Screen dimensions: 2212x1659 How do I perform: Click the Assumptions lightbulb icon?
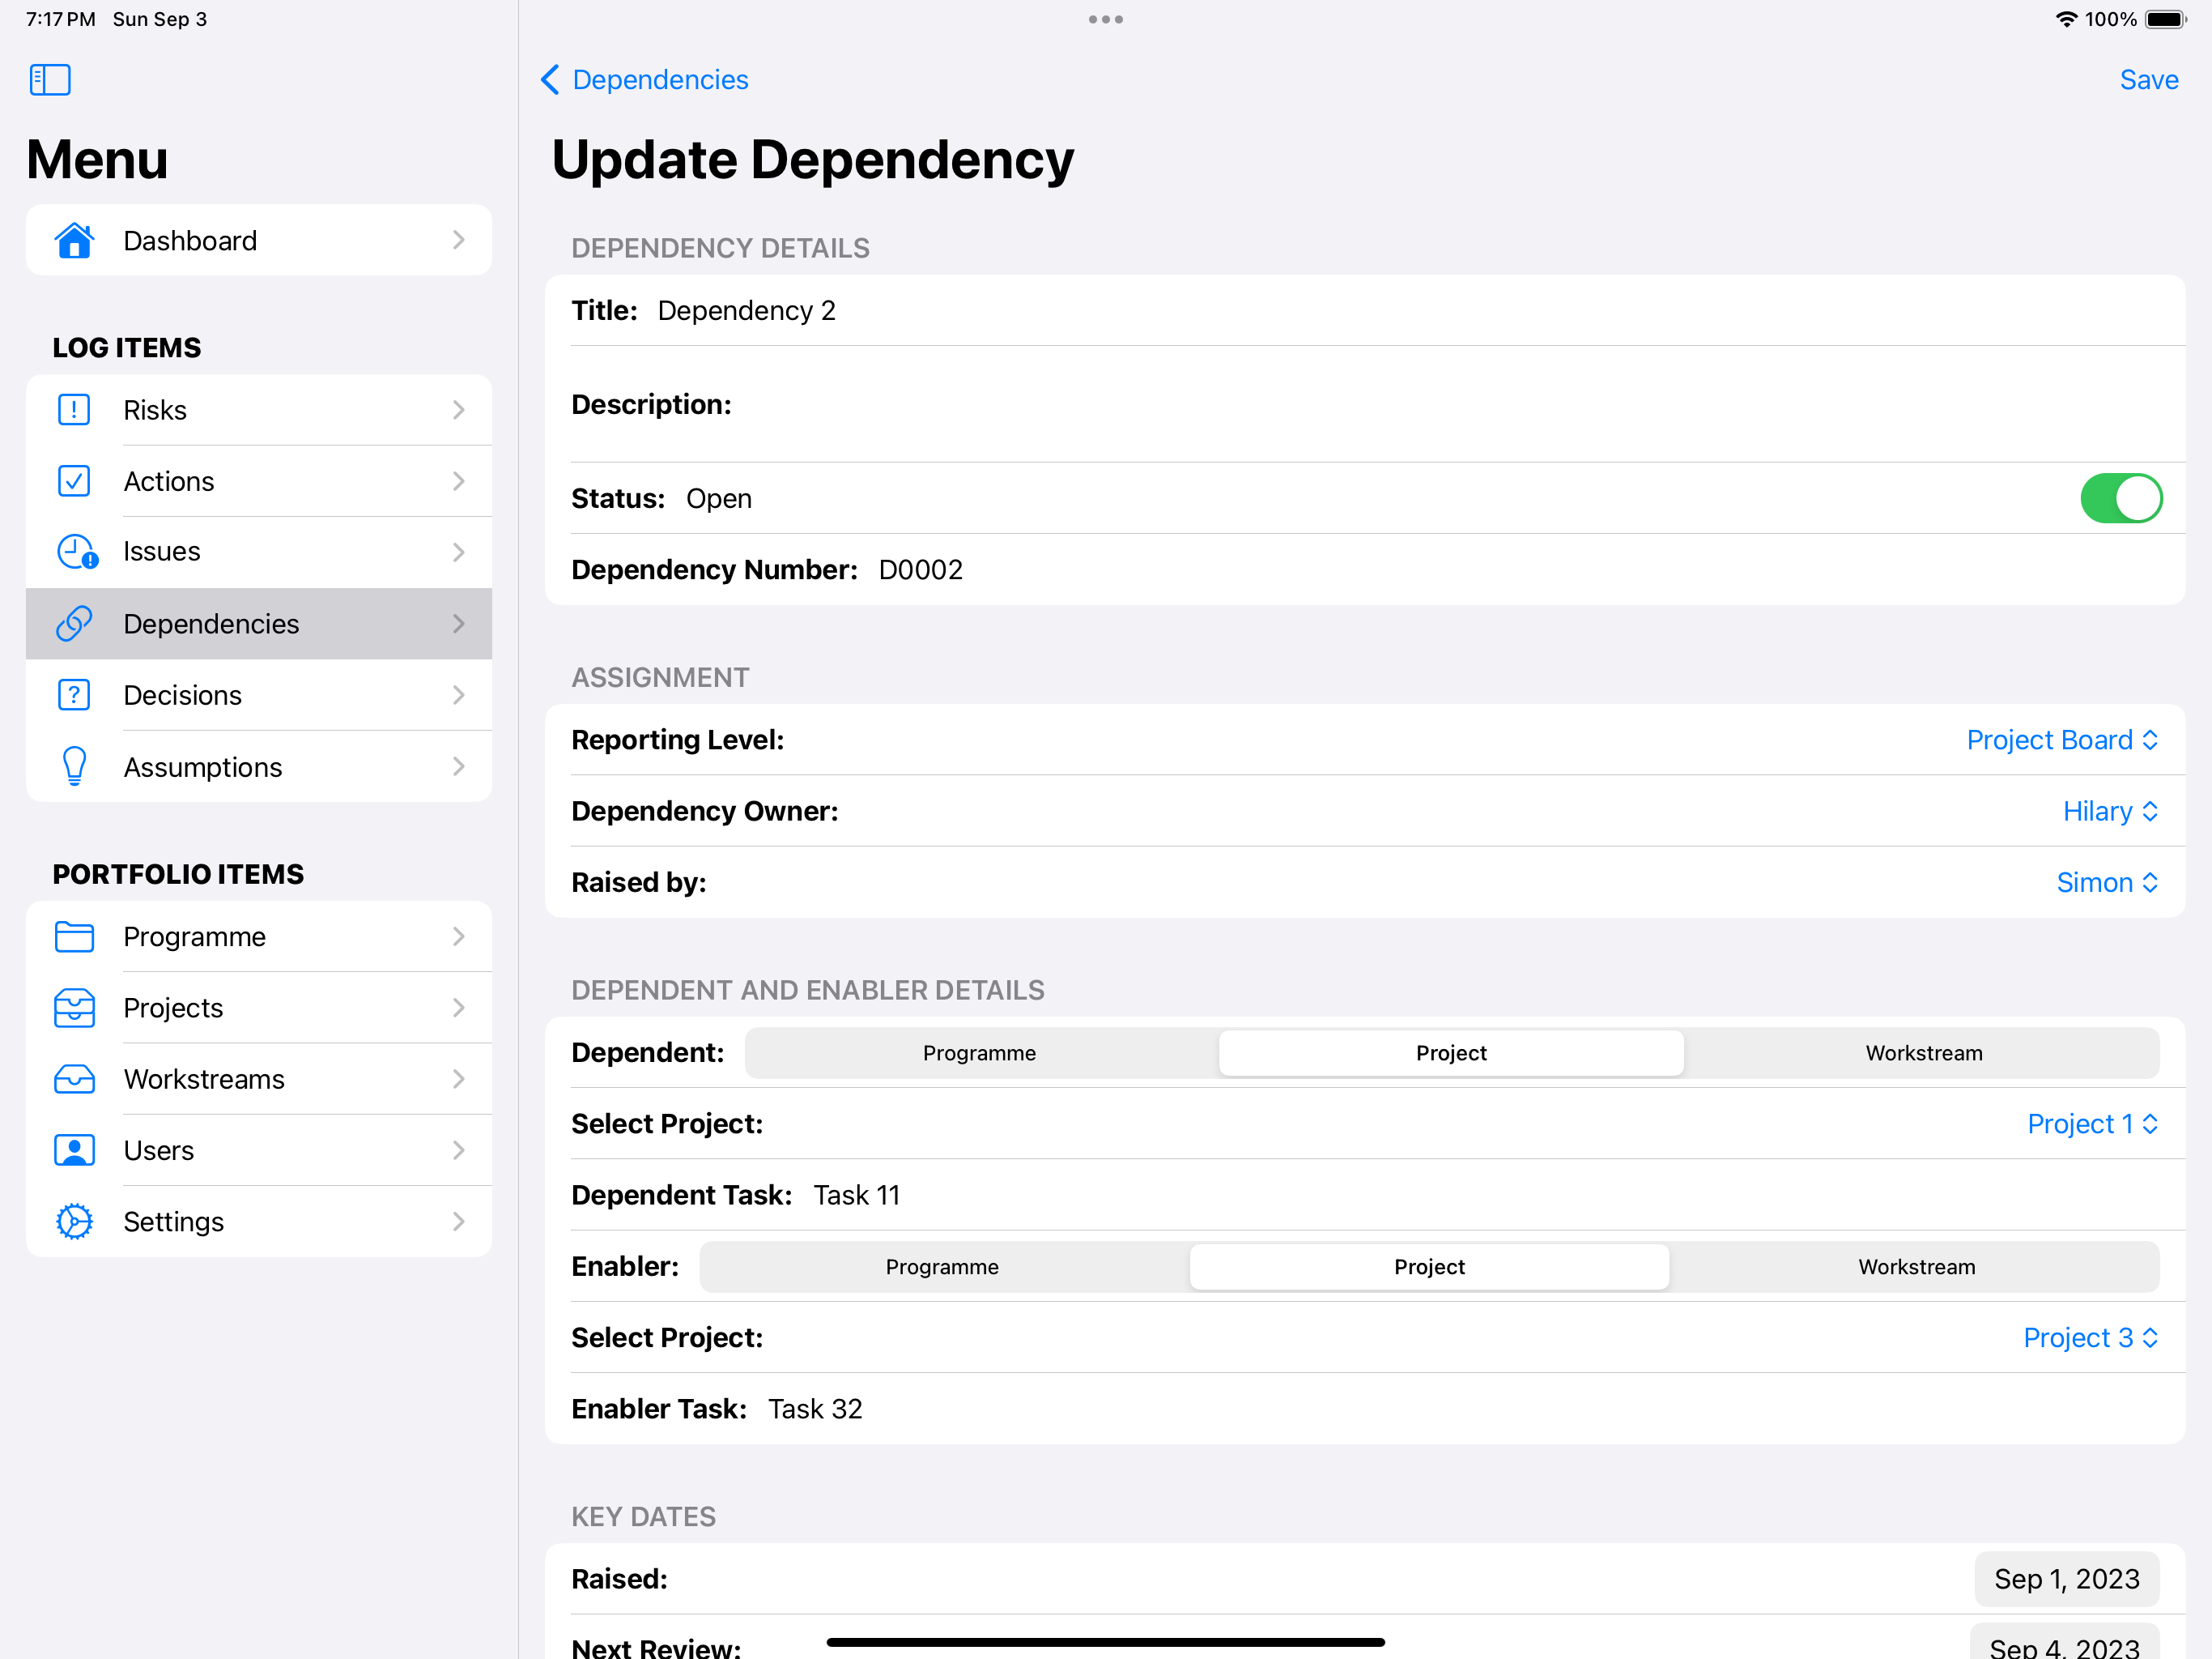(x=74, y=766)
